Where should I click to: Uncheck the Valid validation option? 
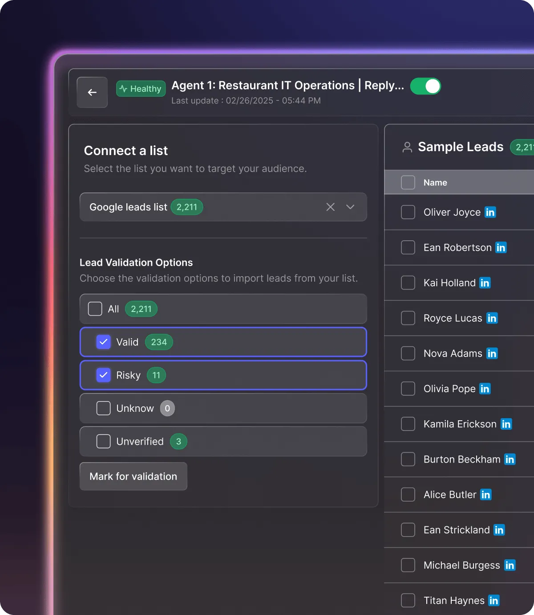pos(103,342)
